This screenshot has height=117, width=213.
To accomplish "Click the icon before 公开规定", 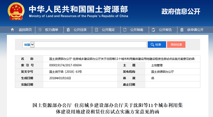I will pyautogui.click(x=97, y=30).
